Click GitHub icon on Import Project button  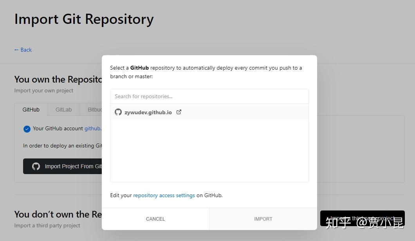pyautogui.click(x=36, y=166)
